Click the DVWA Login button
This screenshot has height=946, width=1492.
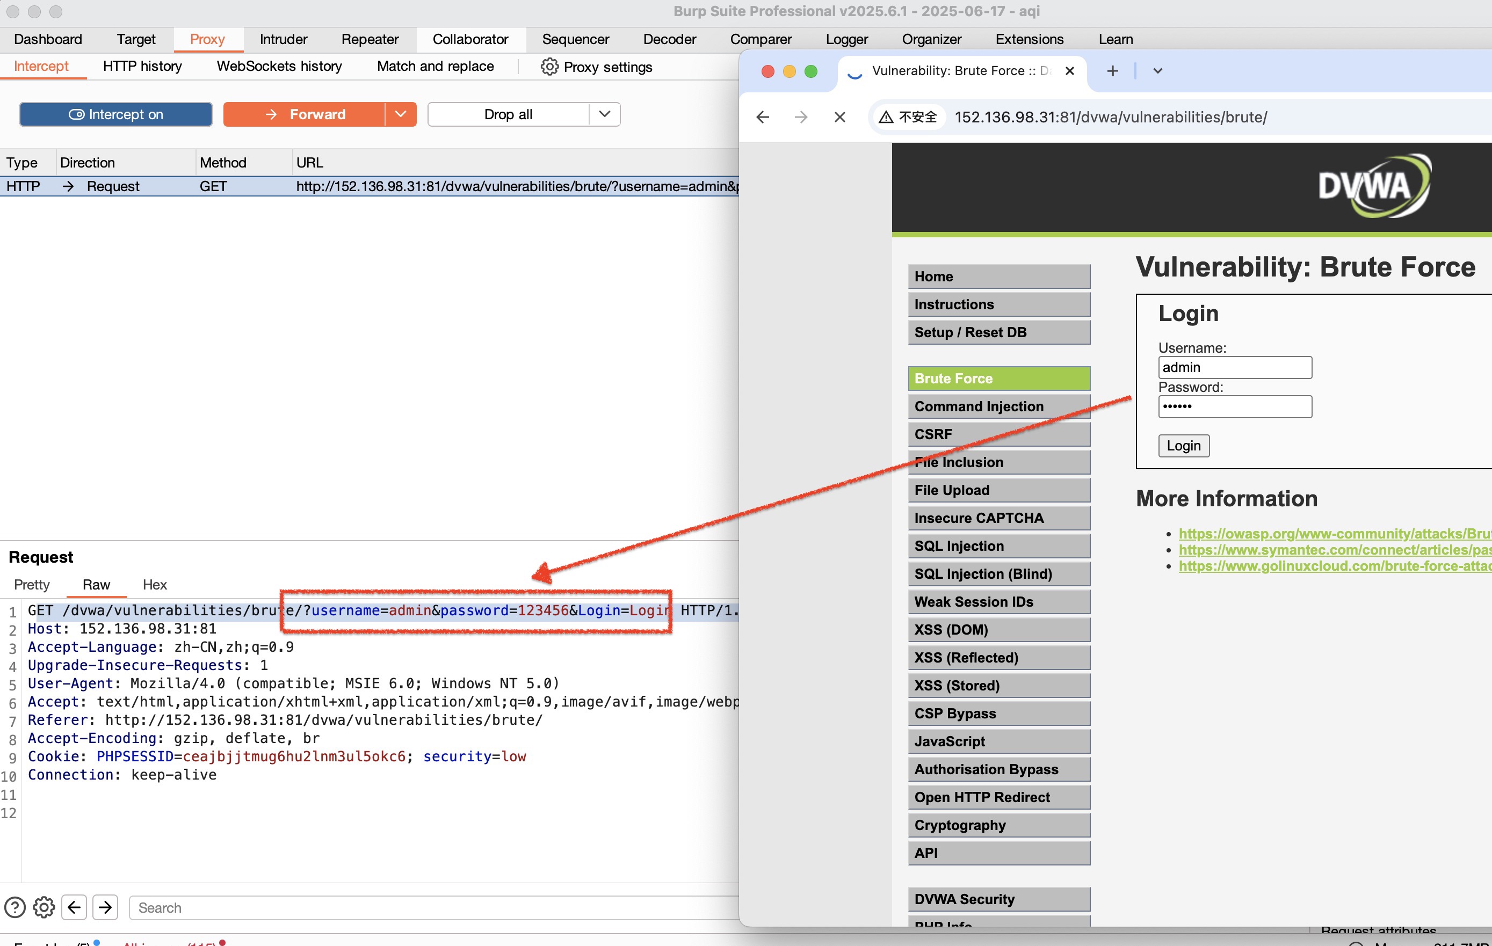point(1183,446)
